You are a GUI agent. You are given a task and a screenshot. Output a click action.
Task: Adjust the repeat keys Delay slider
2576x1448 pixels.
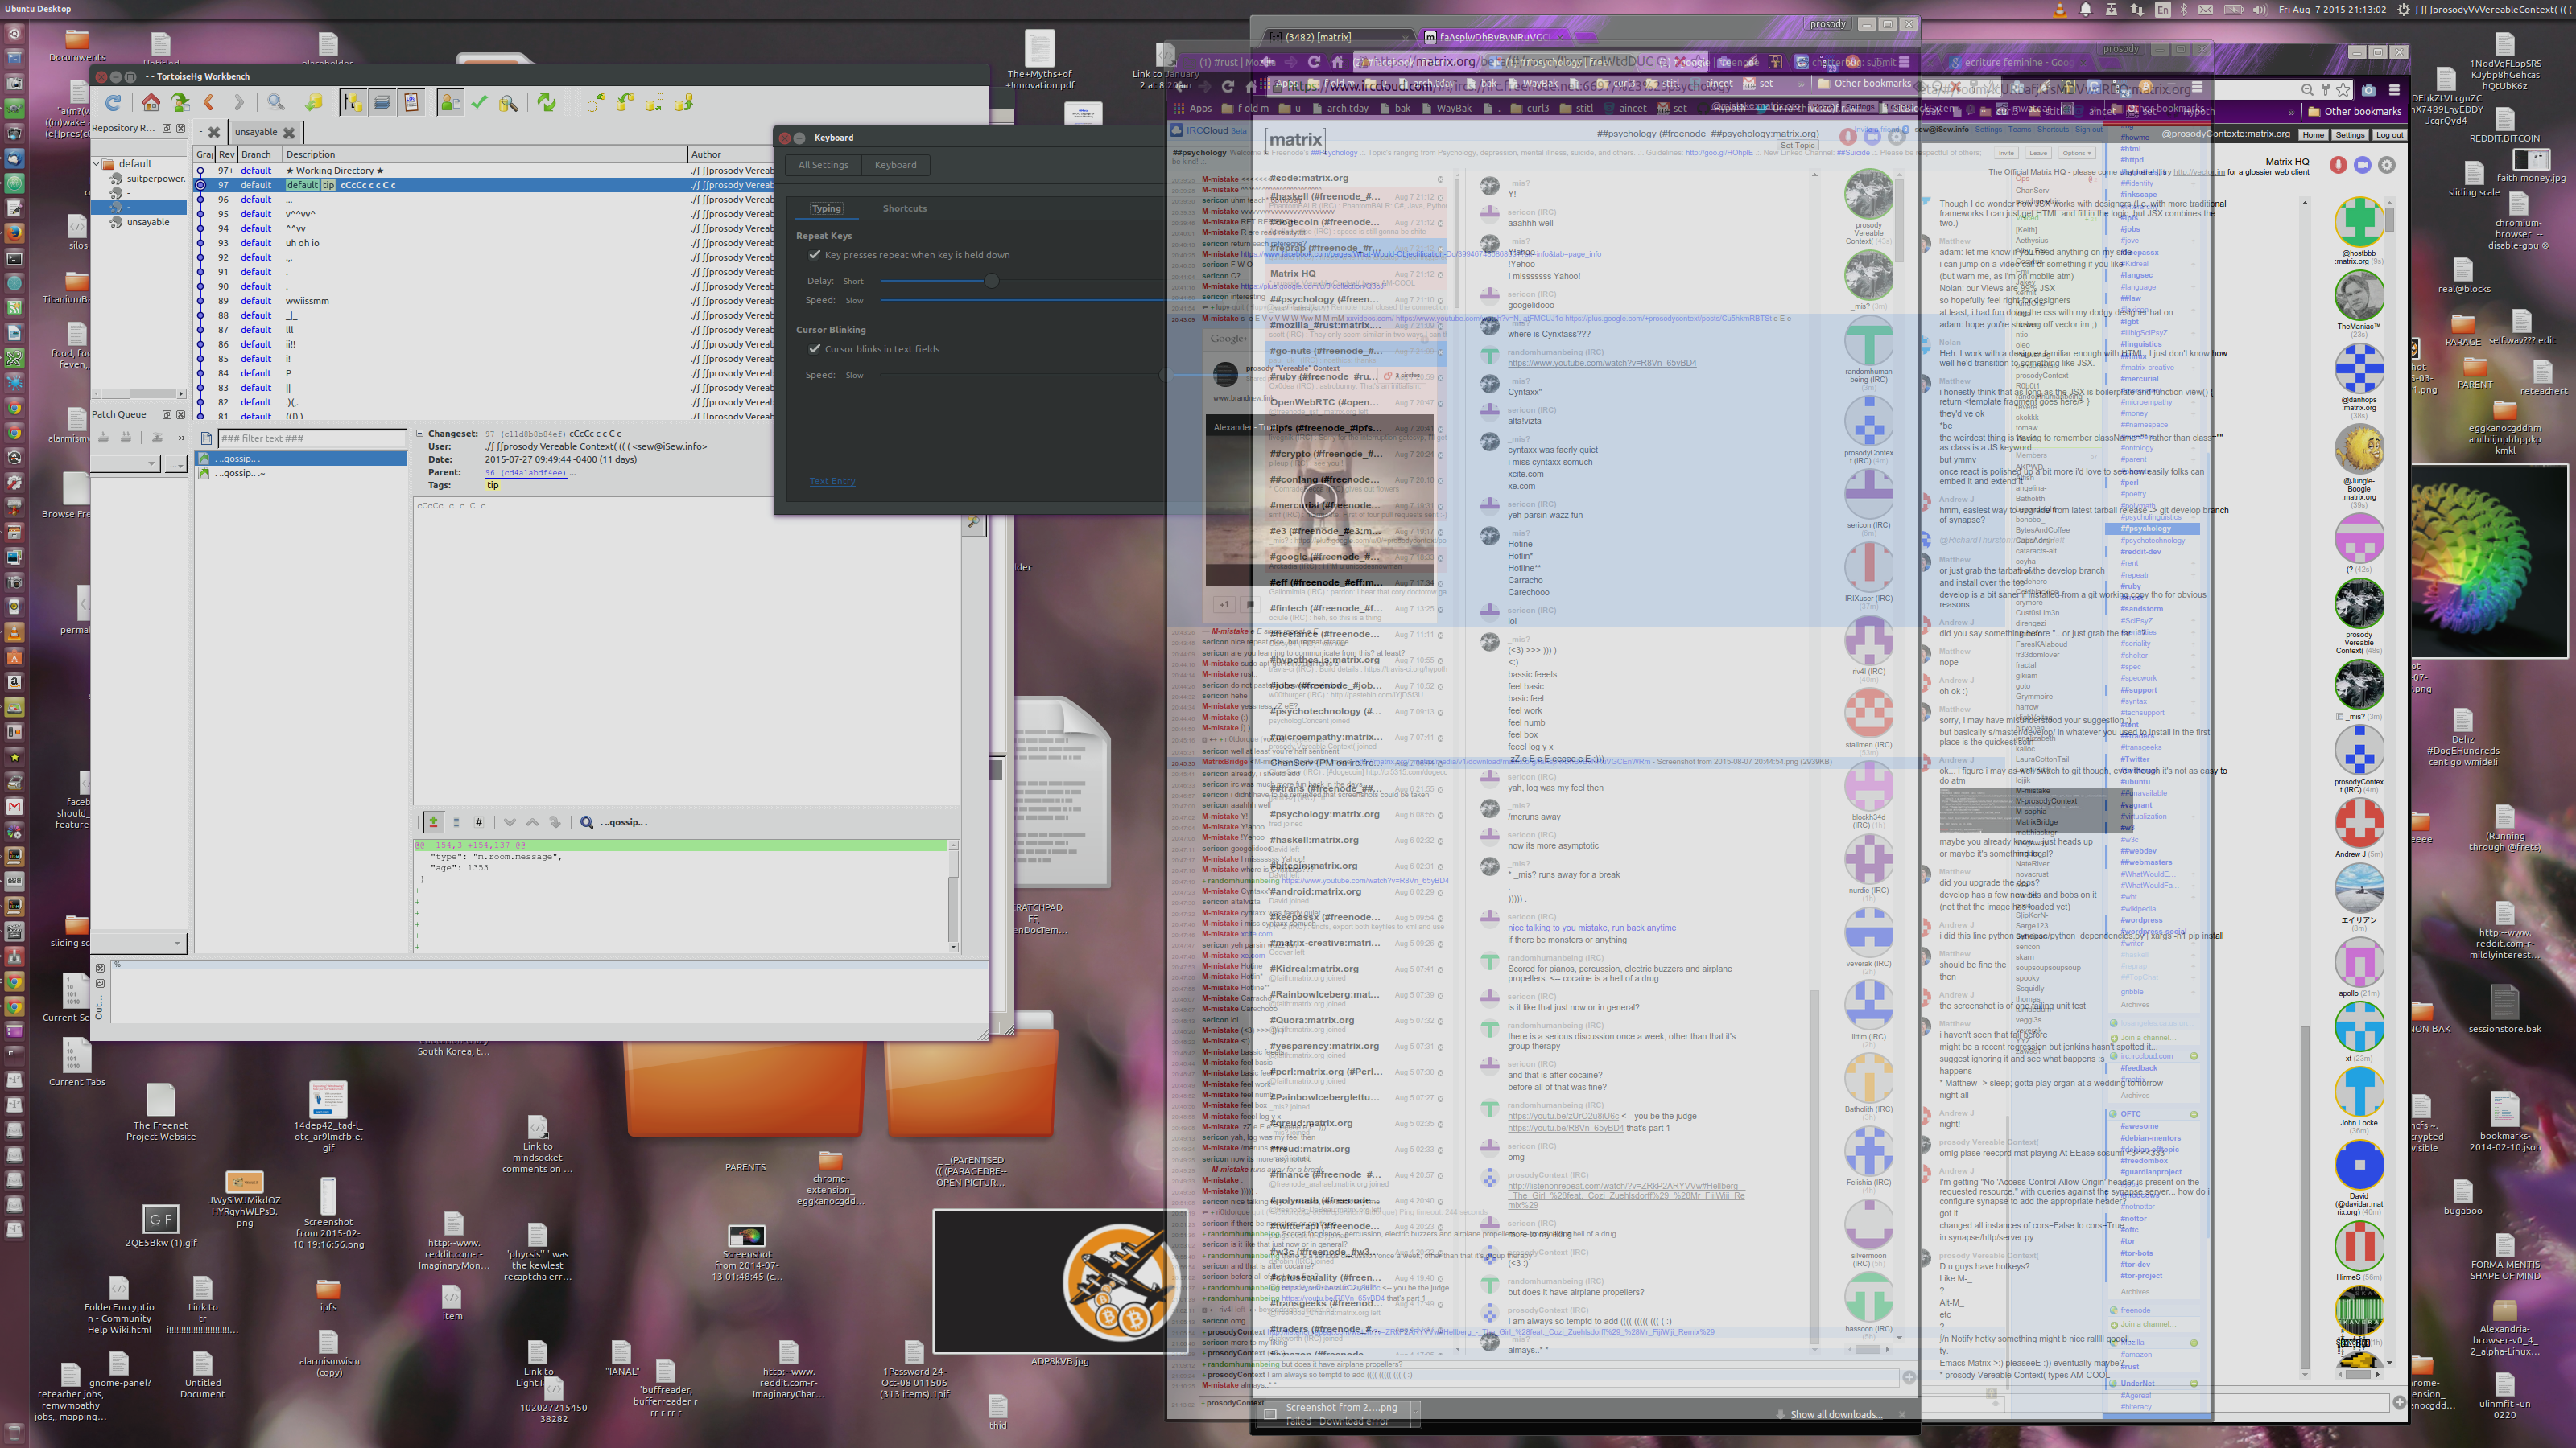[x=991, y=281]
